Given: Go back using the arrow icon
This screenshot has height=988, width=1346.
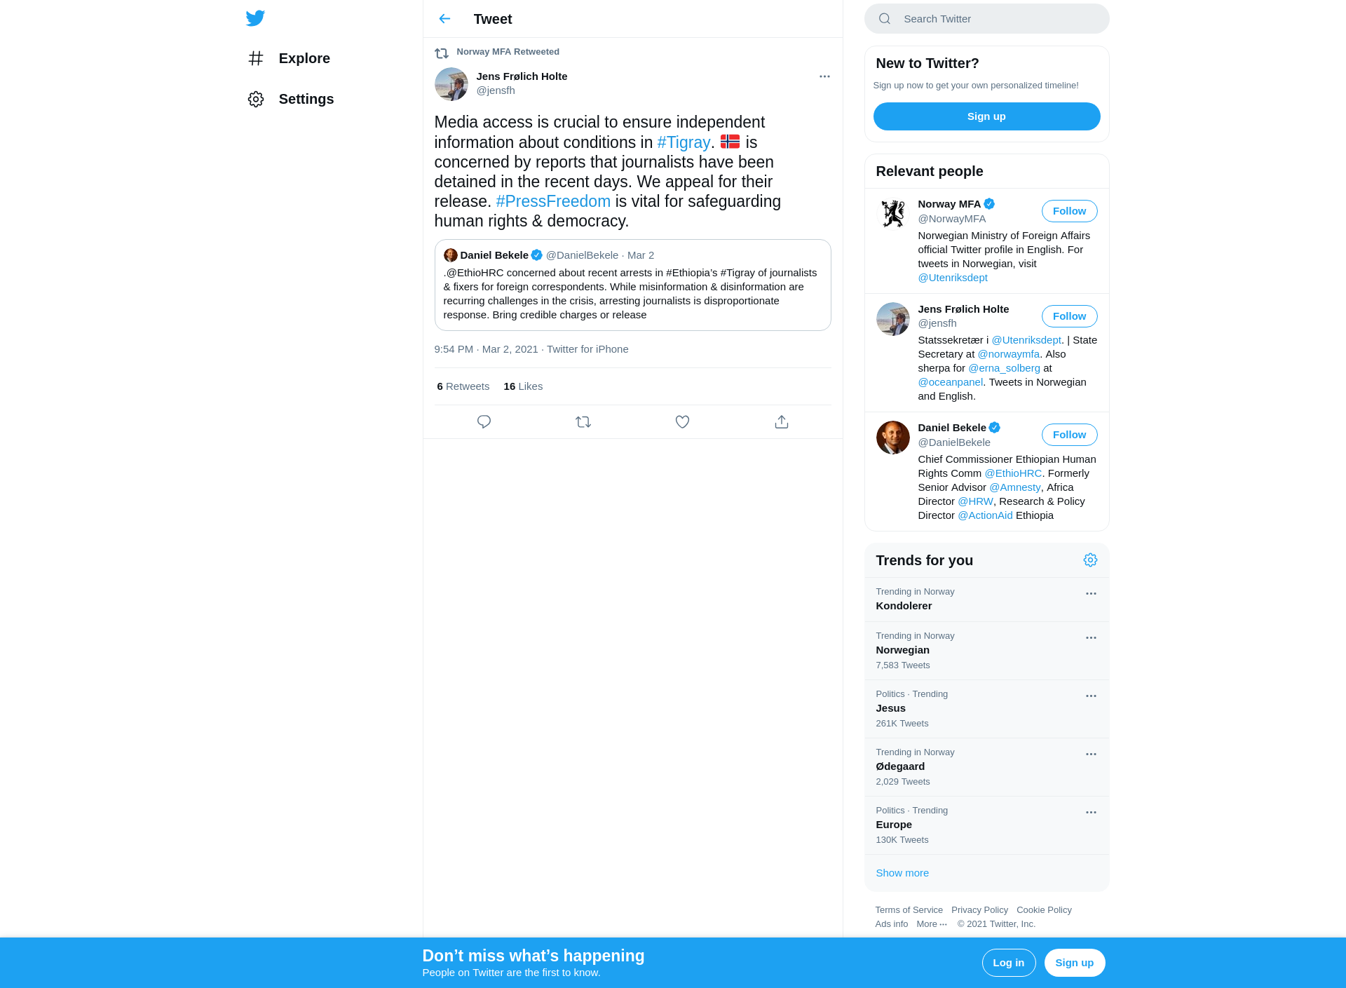Looking at the screenshot, I should tap(444, 19).
